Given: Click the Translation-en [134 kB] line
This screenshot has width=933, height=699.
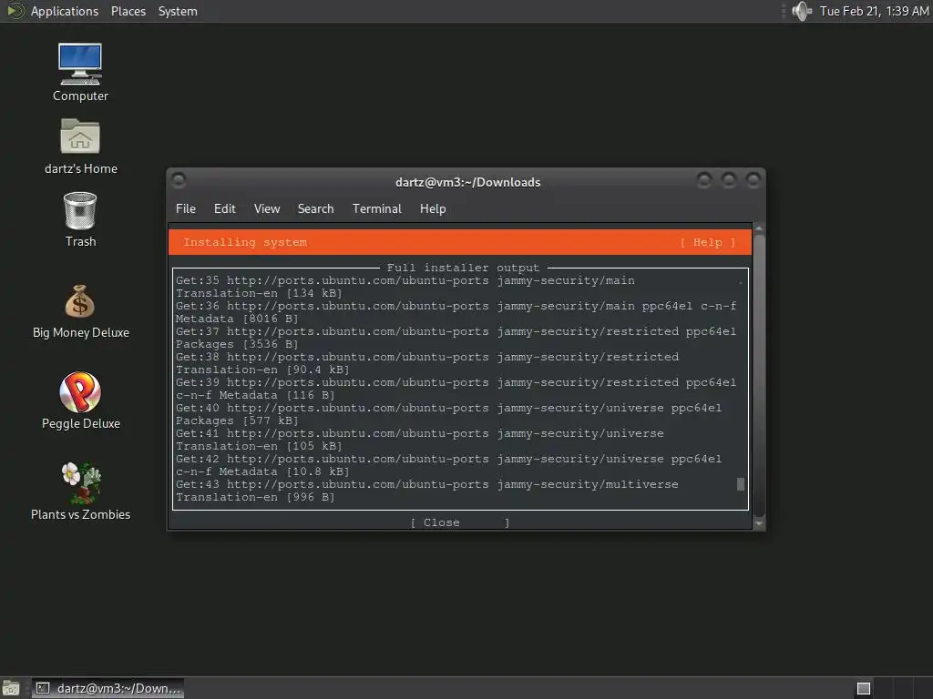Looking at the screenshot, I should 259,294.
